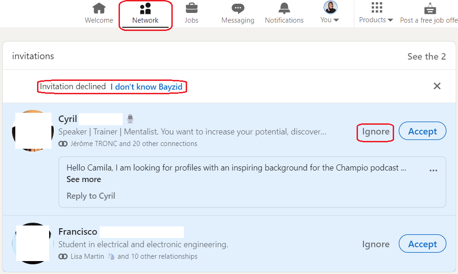The width and height of the screenshot is (458, 274).
Task: Open the Notifications bell icon
Action: 284,8
